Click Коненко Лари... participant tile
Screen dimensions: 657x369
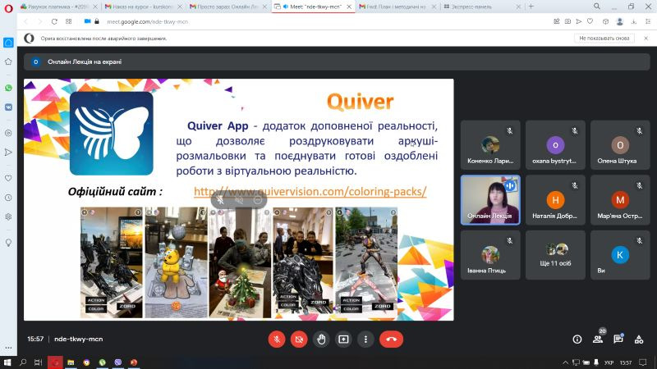tap(490, 145)
